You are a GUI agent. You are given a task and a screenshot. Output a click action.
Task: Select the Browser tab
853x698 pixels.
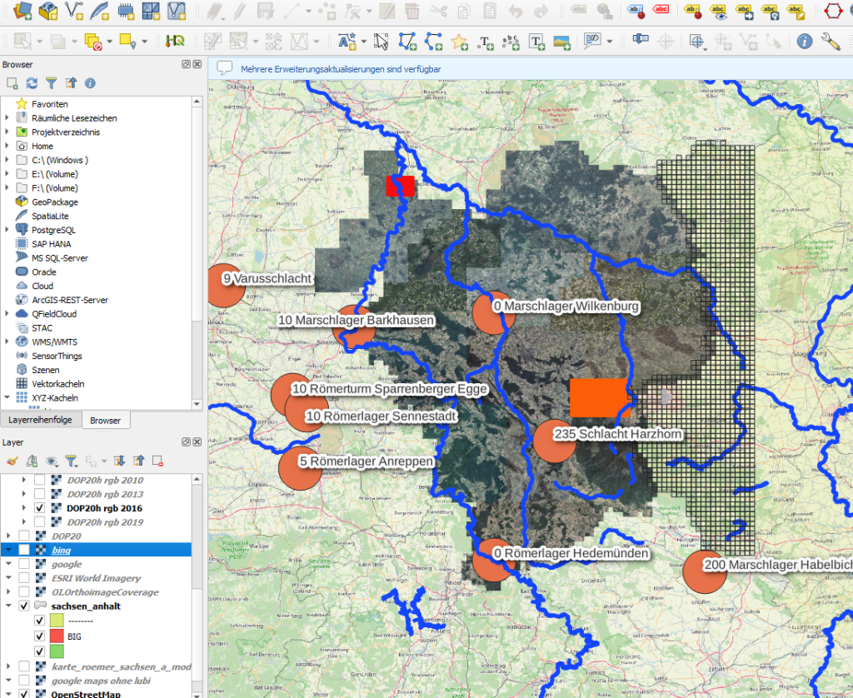point(106,421)
